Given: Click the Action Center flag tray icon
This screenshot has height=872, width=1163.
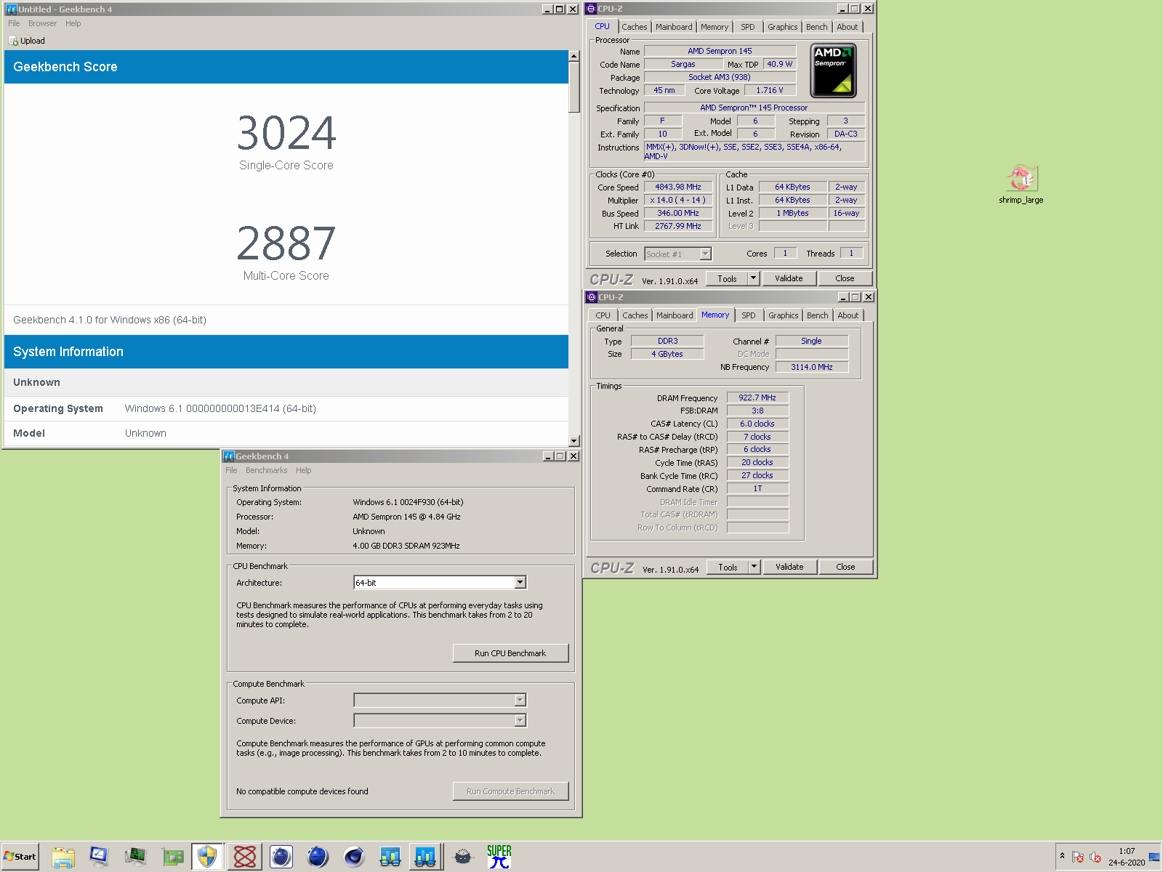Looking at the screenshot, I should pos(1078,857).
